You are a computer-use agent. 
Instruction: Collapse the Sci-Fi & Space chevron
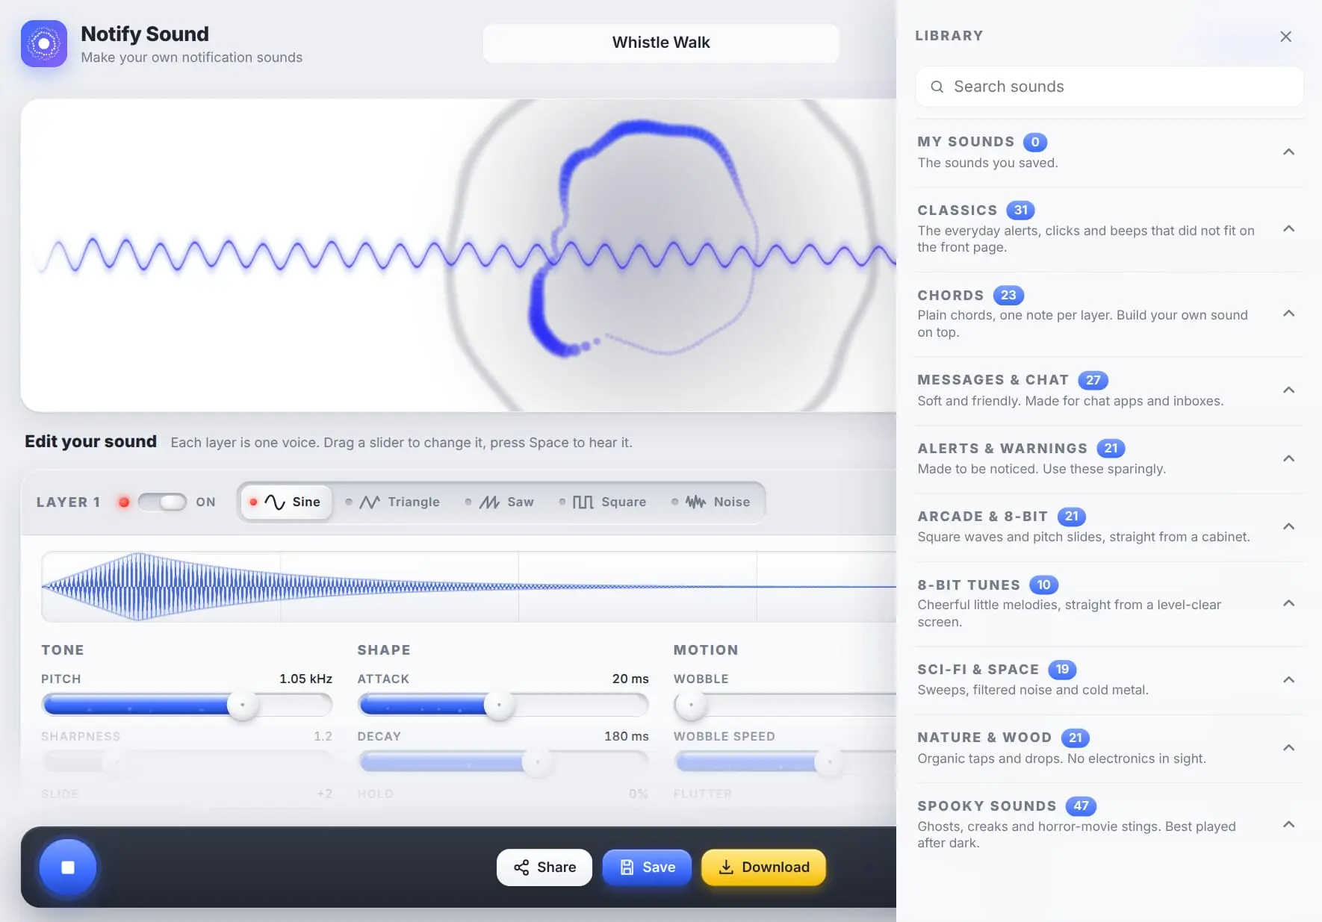point(1288,679)
